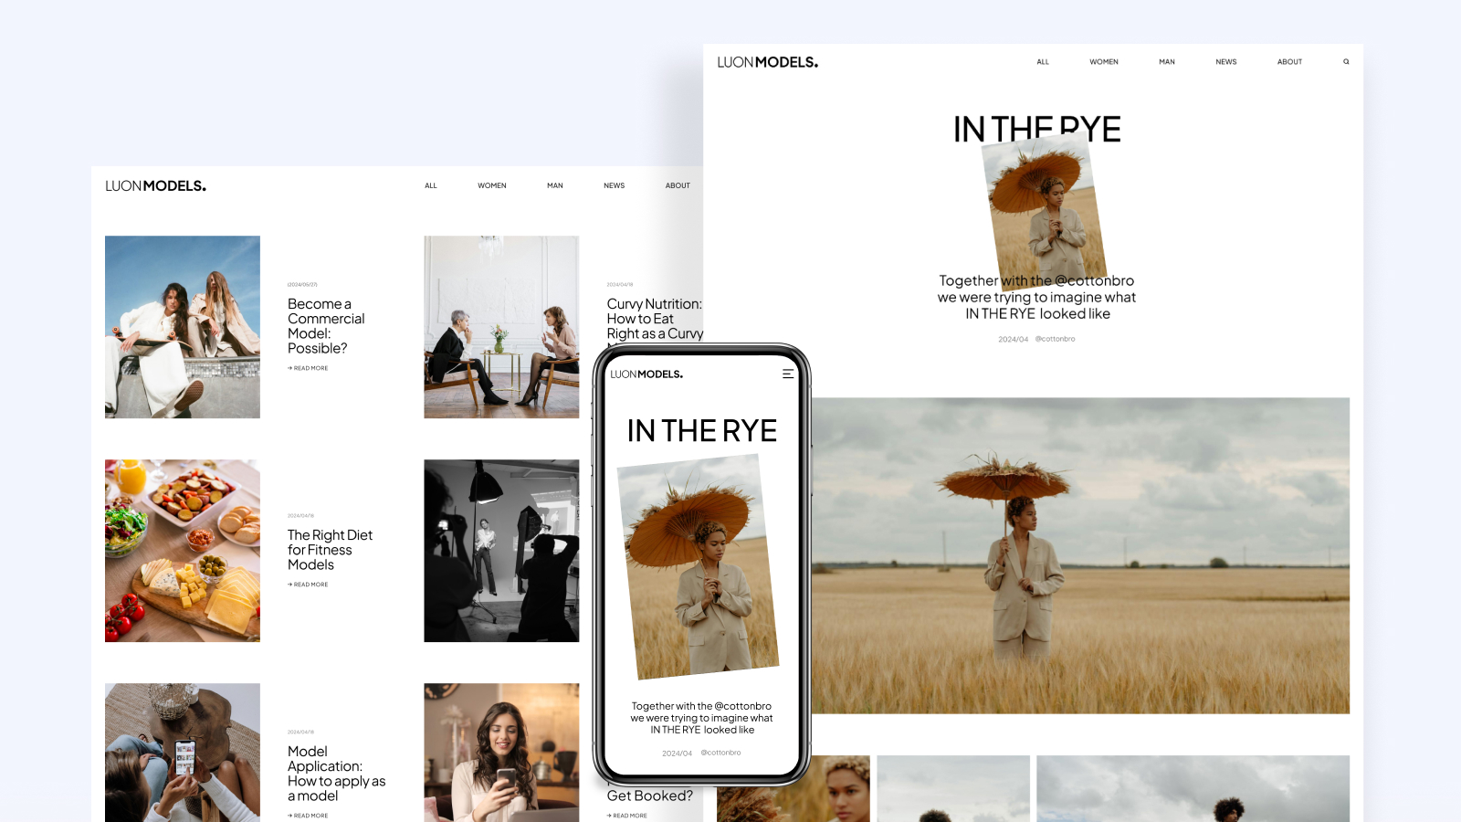Screen dimensions: 1461x822
Task: Click the LUON MODELS logo on the left page
Action: tap(155, 185)
